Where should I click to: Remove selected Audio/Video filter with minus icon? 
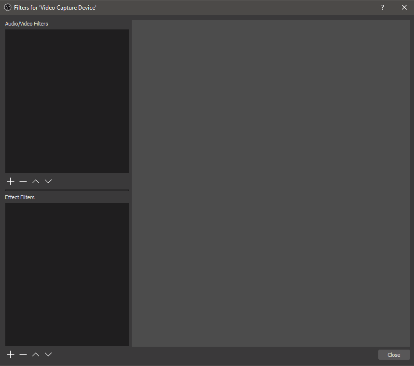coord(23,181)
